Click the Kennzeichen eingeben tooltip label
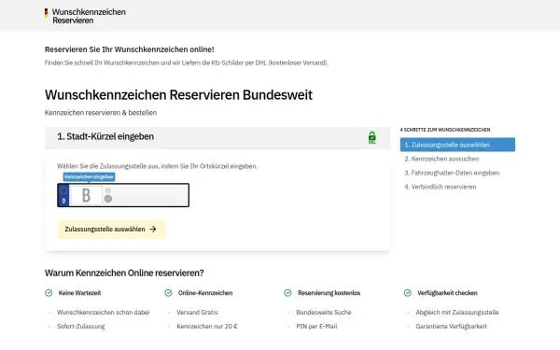The height and width of the screenshot is (350, 560). tap(89, 176)
